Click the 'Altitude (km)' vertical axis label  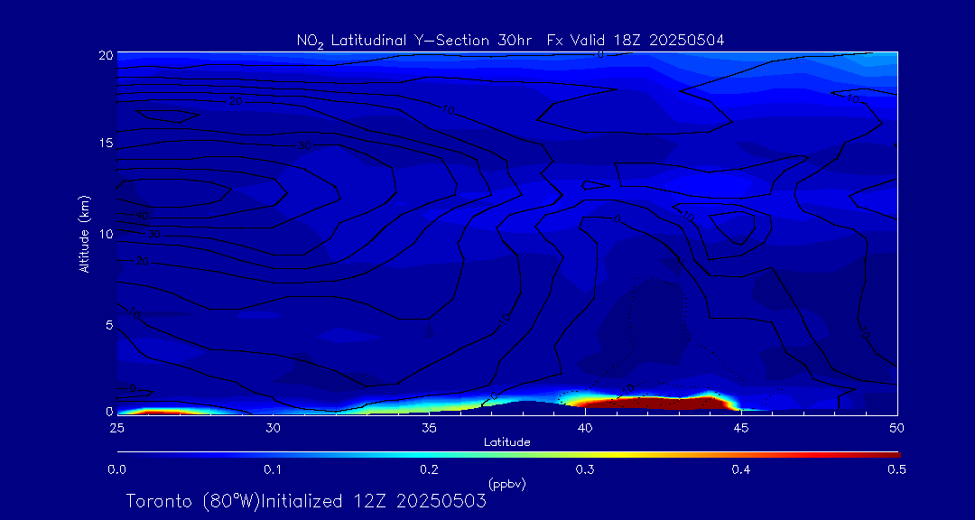[85, 234]
